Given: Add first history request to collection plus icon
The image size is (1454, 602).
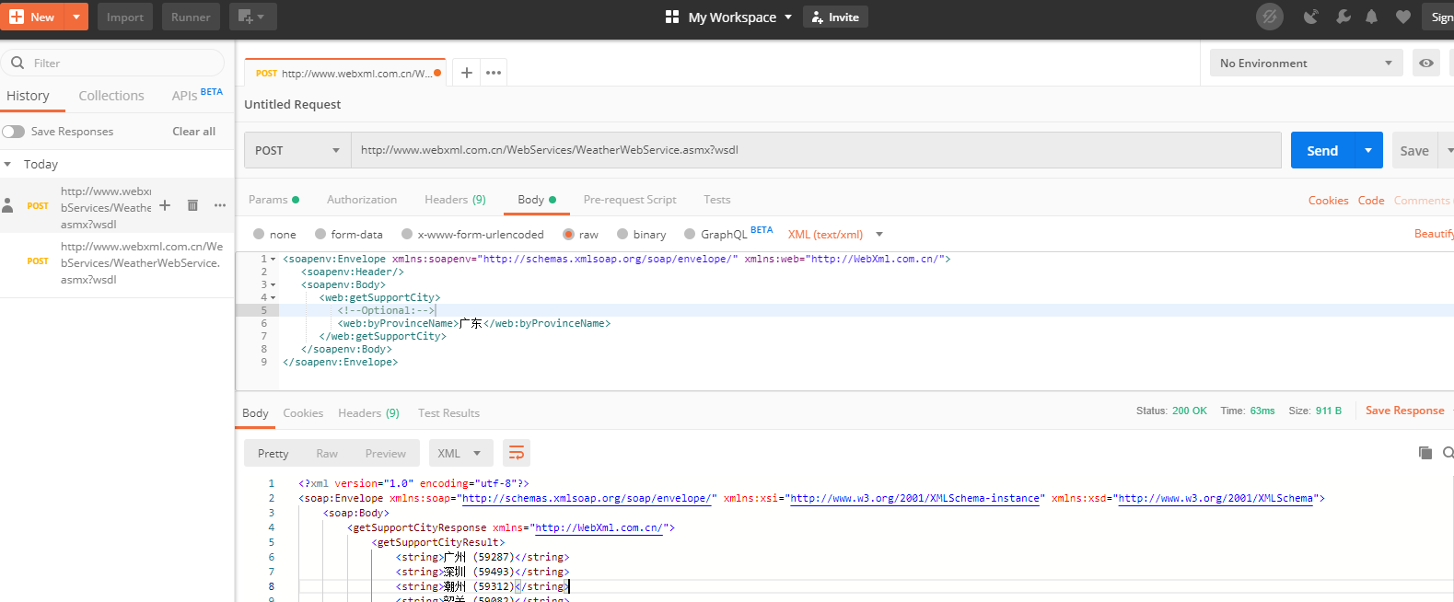Looking at the screenshot, I should [x=165, y=205].
